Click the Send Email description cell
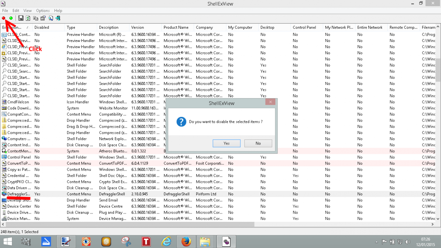 pyautogui.click(x=108, y=200)
